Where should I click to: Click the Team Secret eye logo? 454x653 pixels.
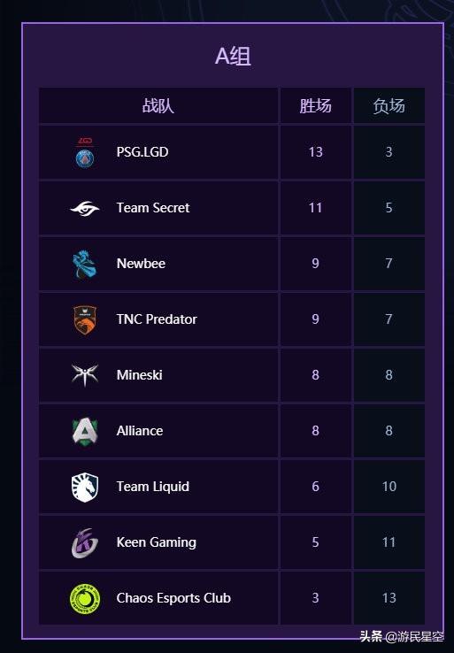(85, 208)
